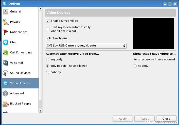Image resolution: width=179 pixels, height=125 pixels.
Task: Switch to the Video Devices section
Action: coord(20,83)
